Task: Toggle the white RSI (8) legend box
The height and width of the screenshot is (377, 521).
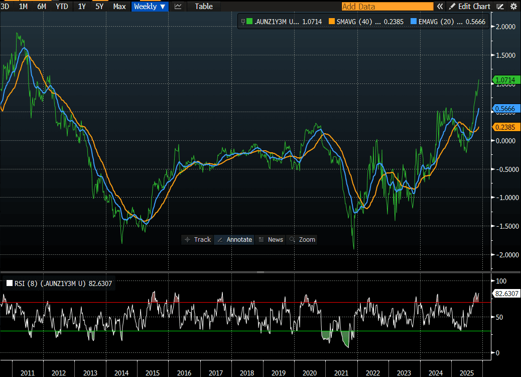Action: (x=9, y=284)
